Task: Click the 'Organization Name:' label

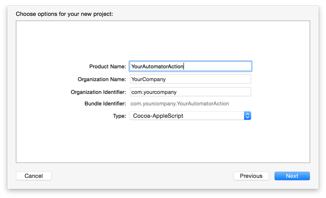Action: [102, 79]
